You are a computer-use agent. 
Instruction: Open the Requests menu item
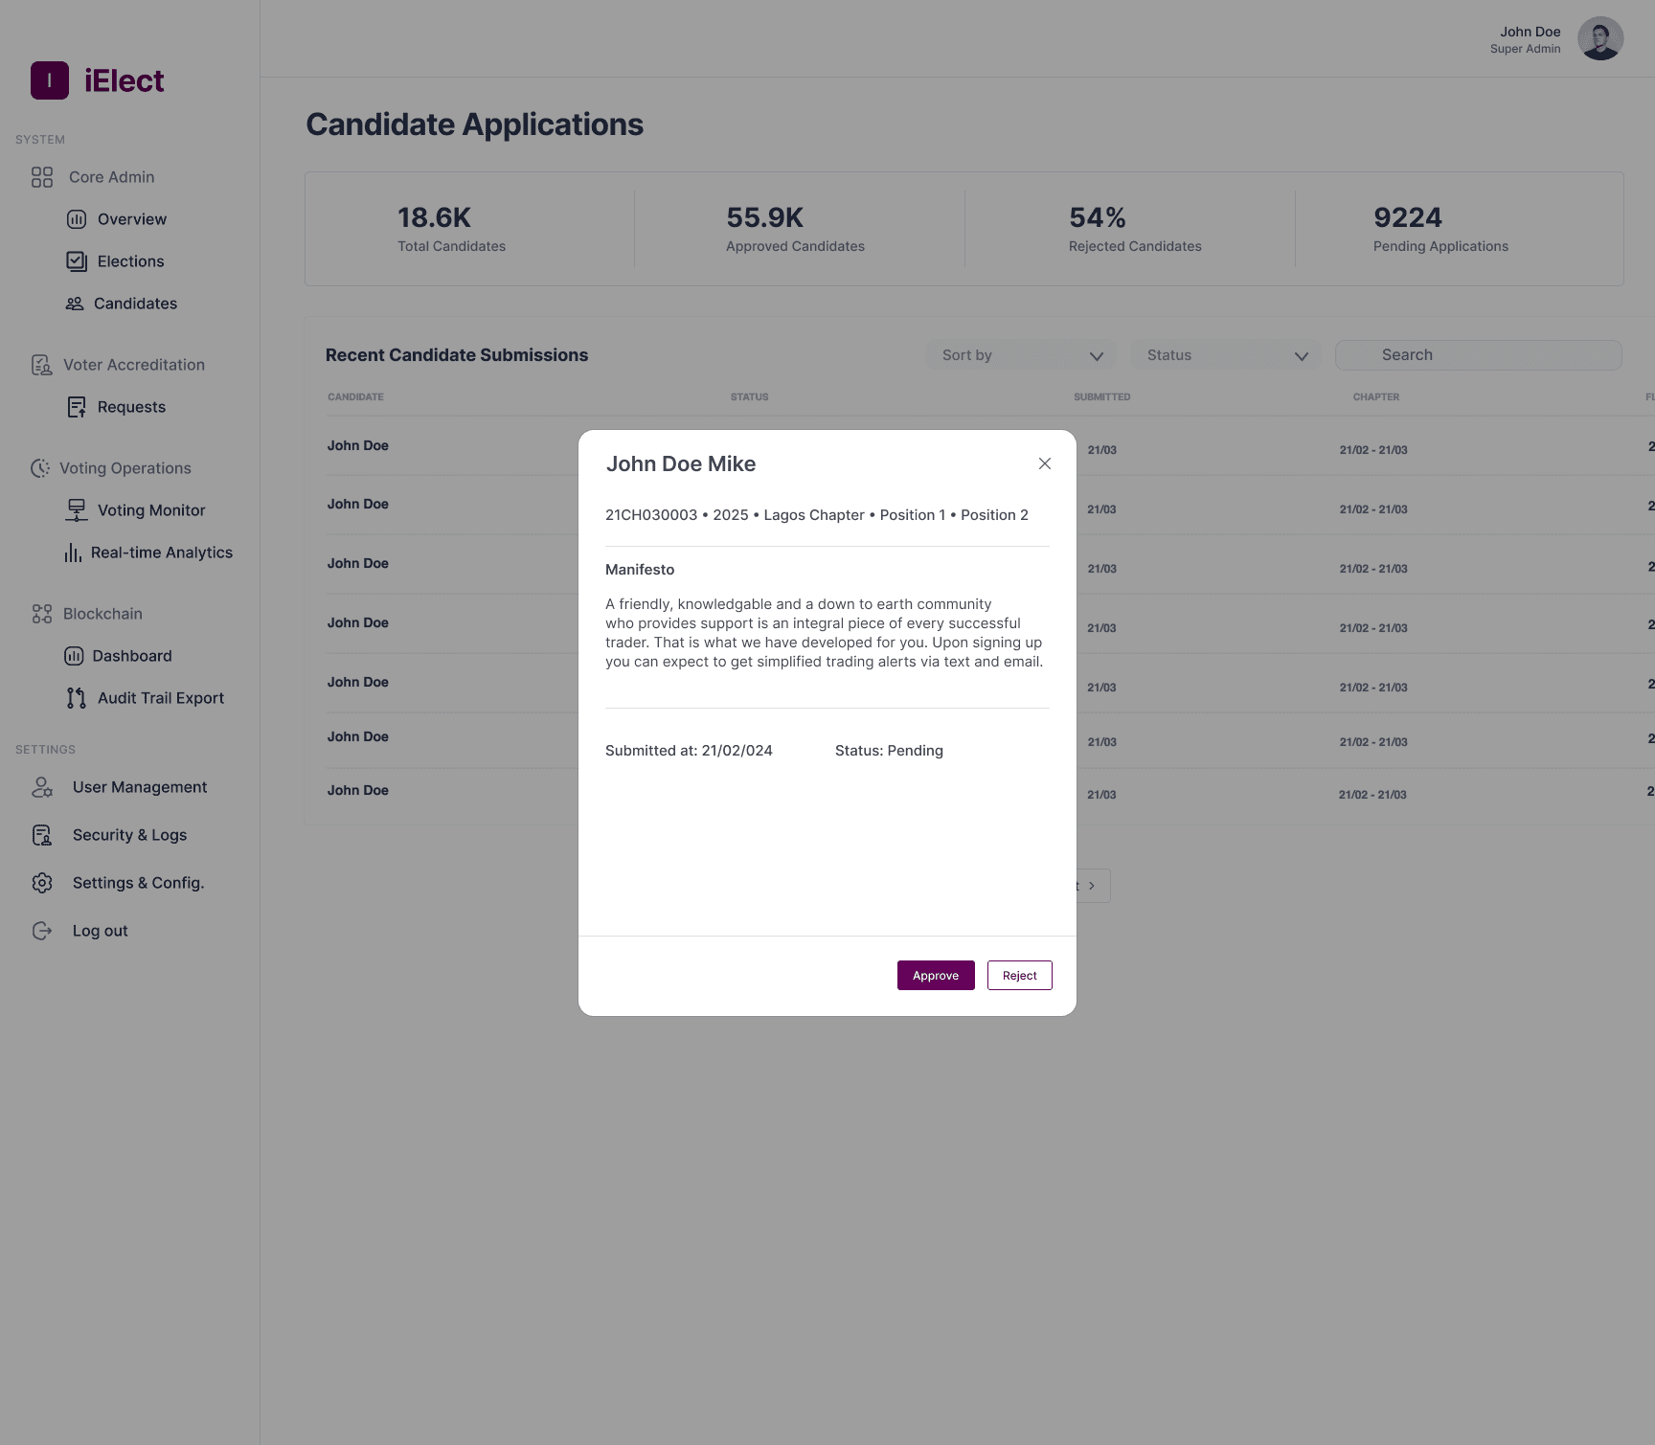[131, 407]
